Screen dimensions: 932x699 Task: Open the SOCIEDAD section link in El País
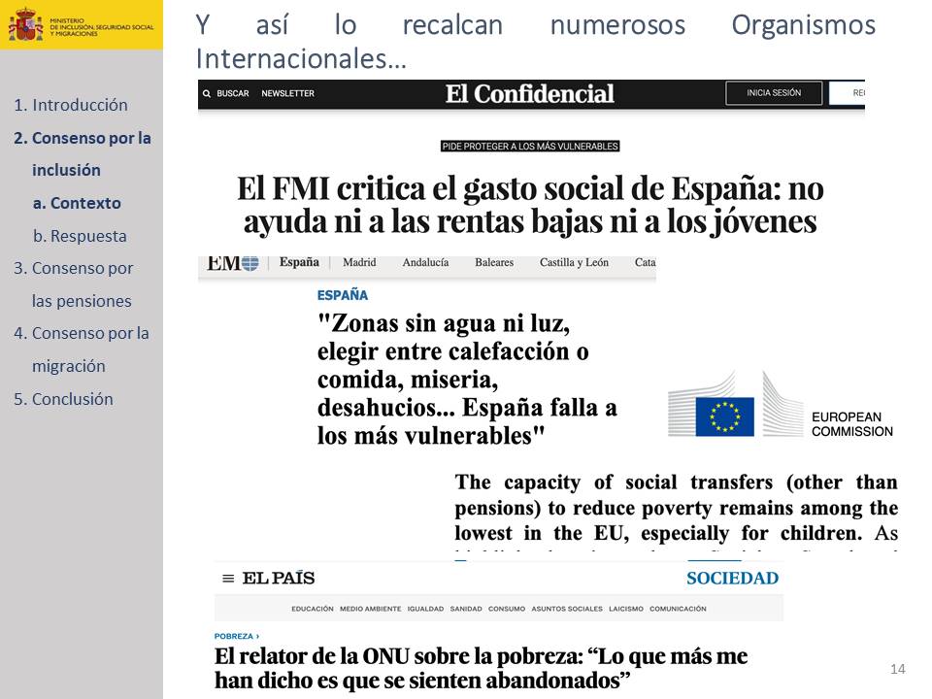coord(732,579)
